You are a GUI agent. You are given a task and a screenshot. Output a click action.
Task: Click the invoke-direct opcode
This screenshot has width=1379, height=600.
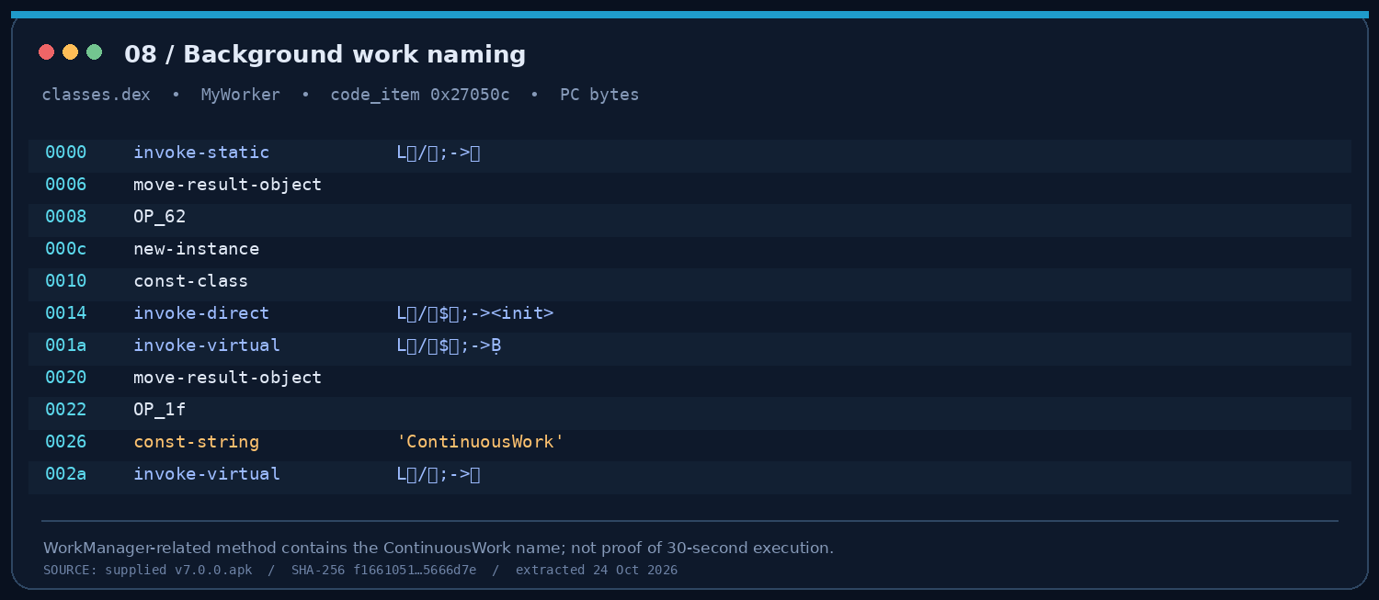[x=201, y=313]
